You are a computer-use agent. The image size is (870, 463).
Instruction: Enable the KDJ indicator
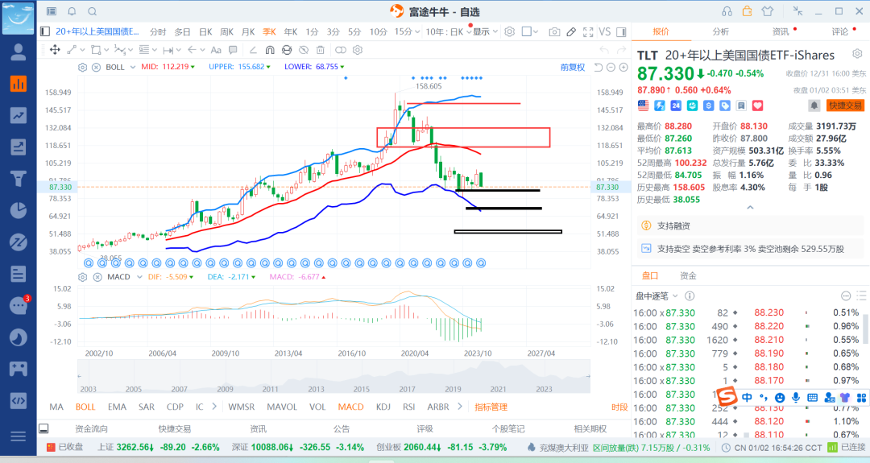click(383, 407)
